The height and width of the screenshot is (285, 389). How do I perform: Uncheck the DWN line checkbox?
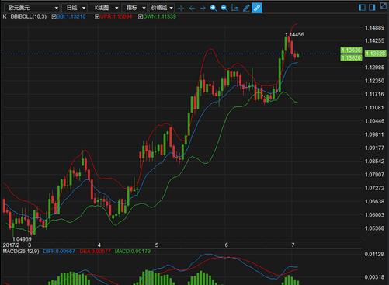pyautogui.click(x=141, y=16)
